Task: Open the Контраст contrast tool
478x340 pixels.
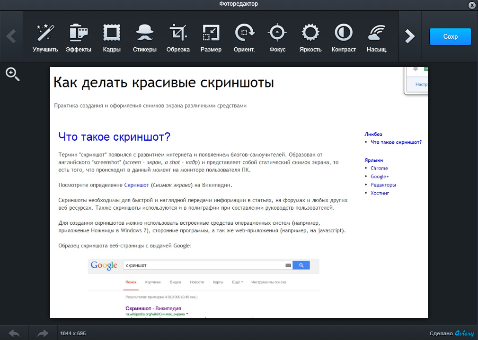Action: coord(344,38)
